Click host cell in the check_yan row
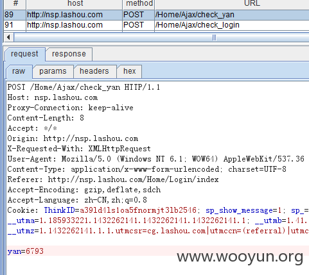The image size is (309, 275). [x=75, y=15]
